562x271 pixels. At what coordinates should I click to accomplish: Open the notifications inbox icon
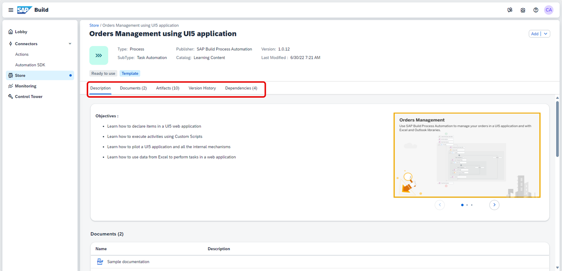(523, 10)
